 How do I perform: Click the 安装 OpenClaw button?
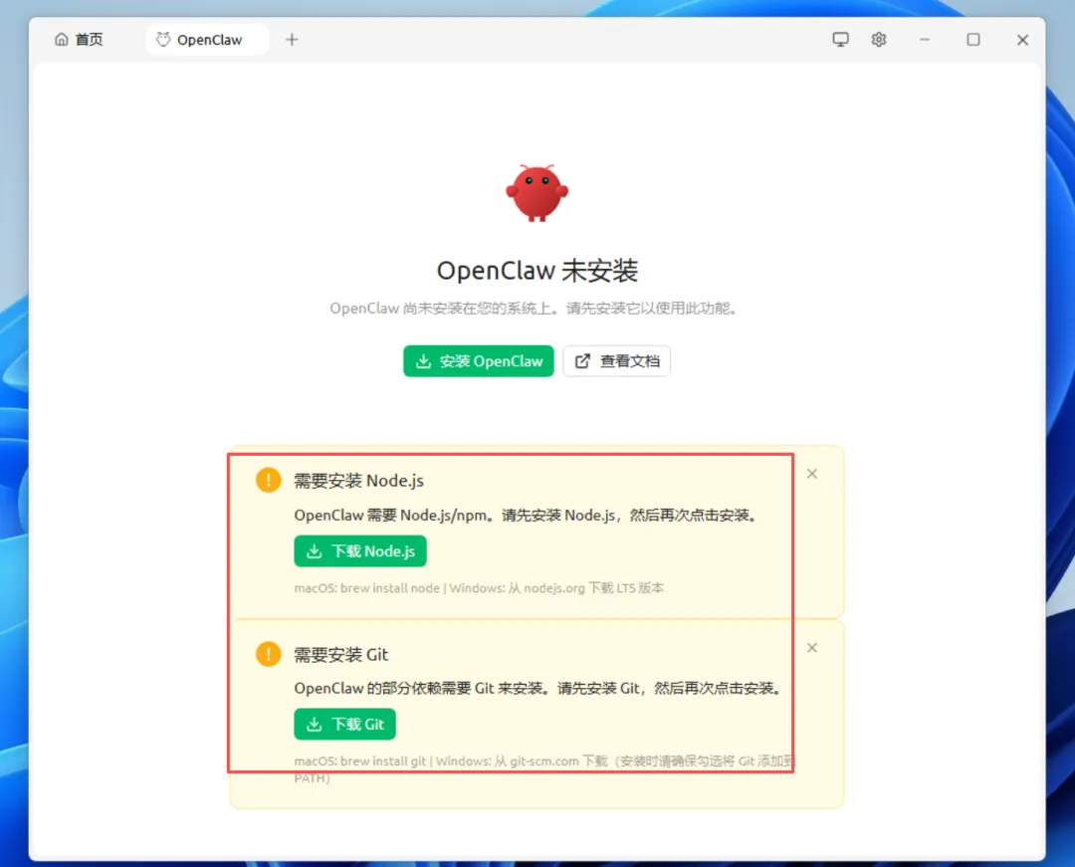tap(479, 361)
